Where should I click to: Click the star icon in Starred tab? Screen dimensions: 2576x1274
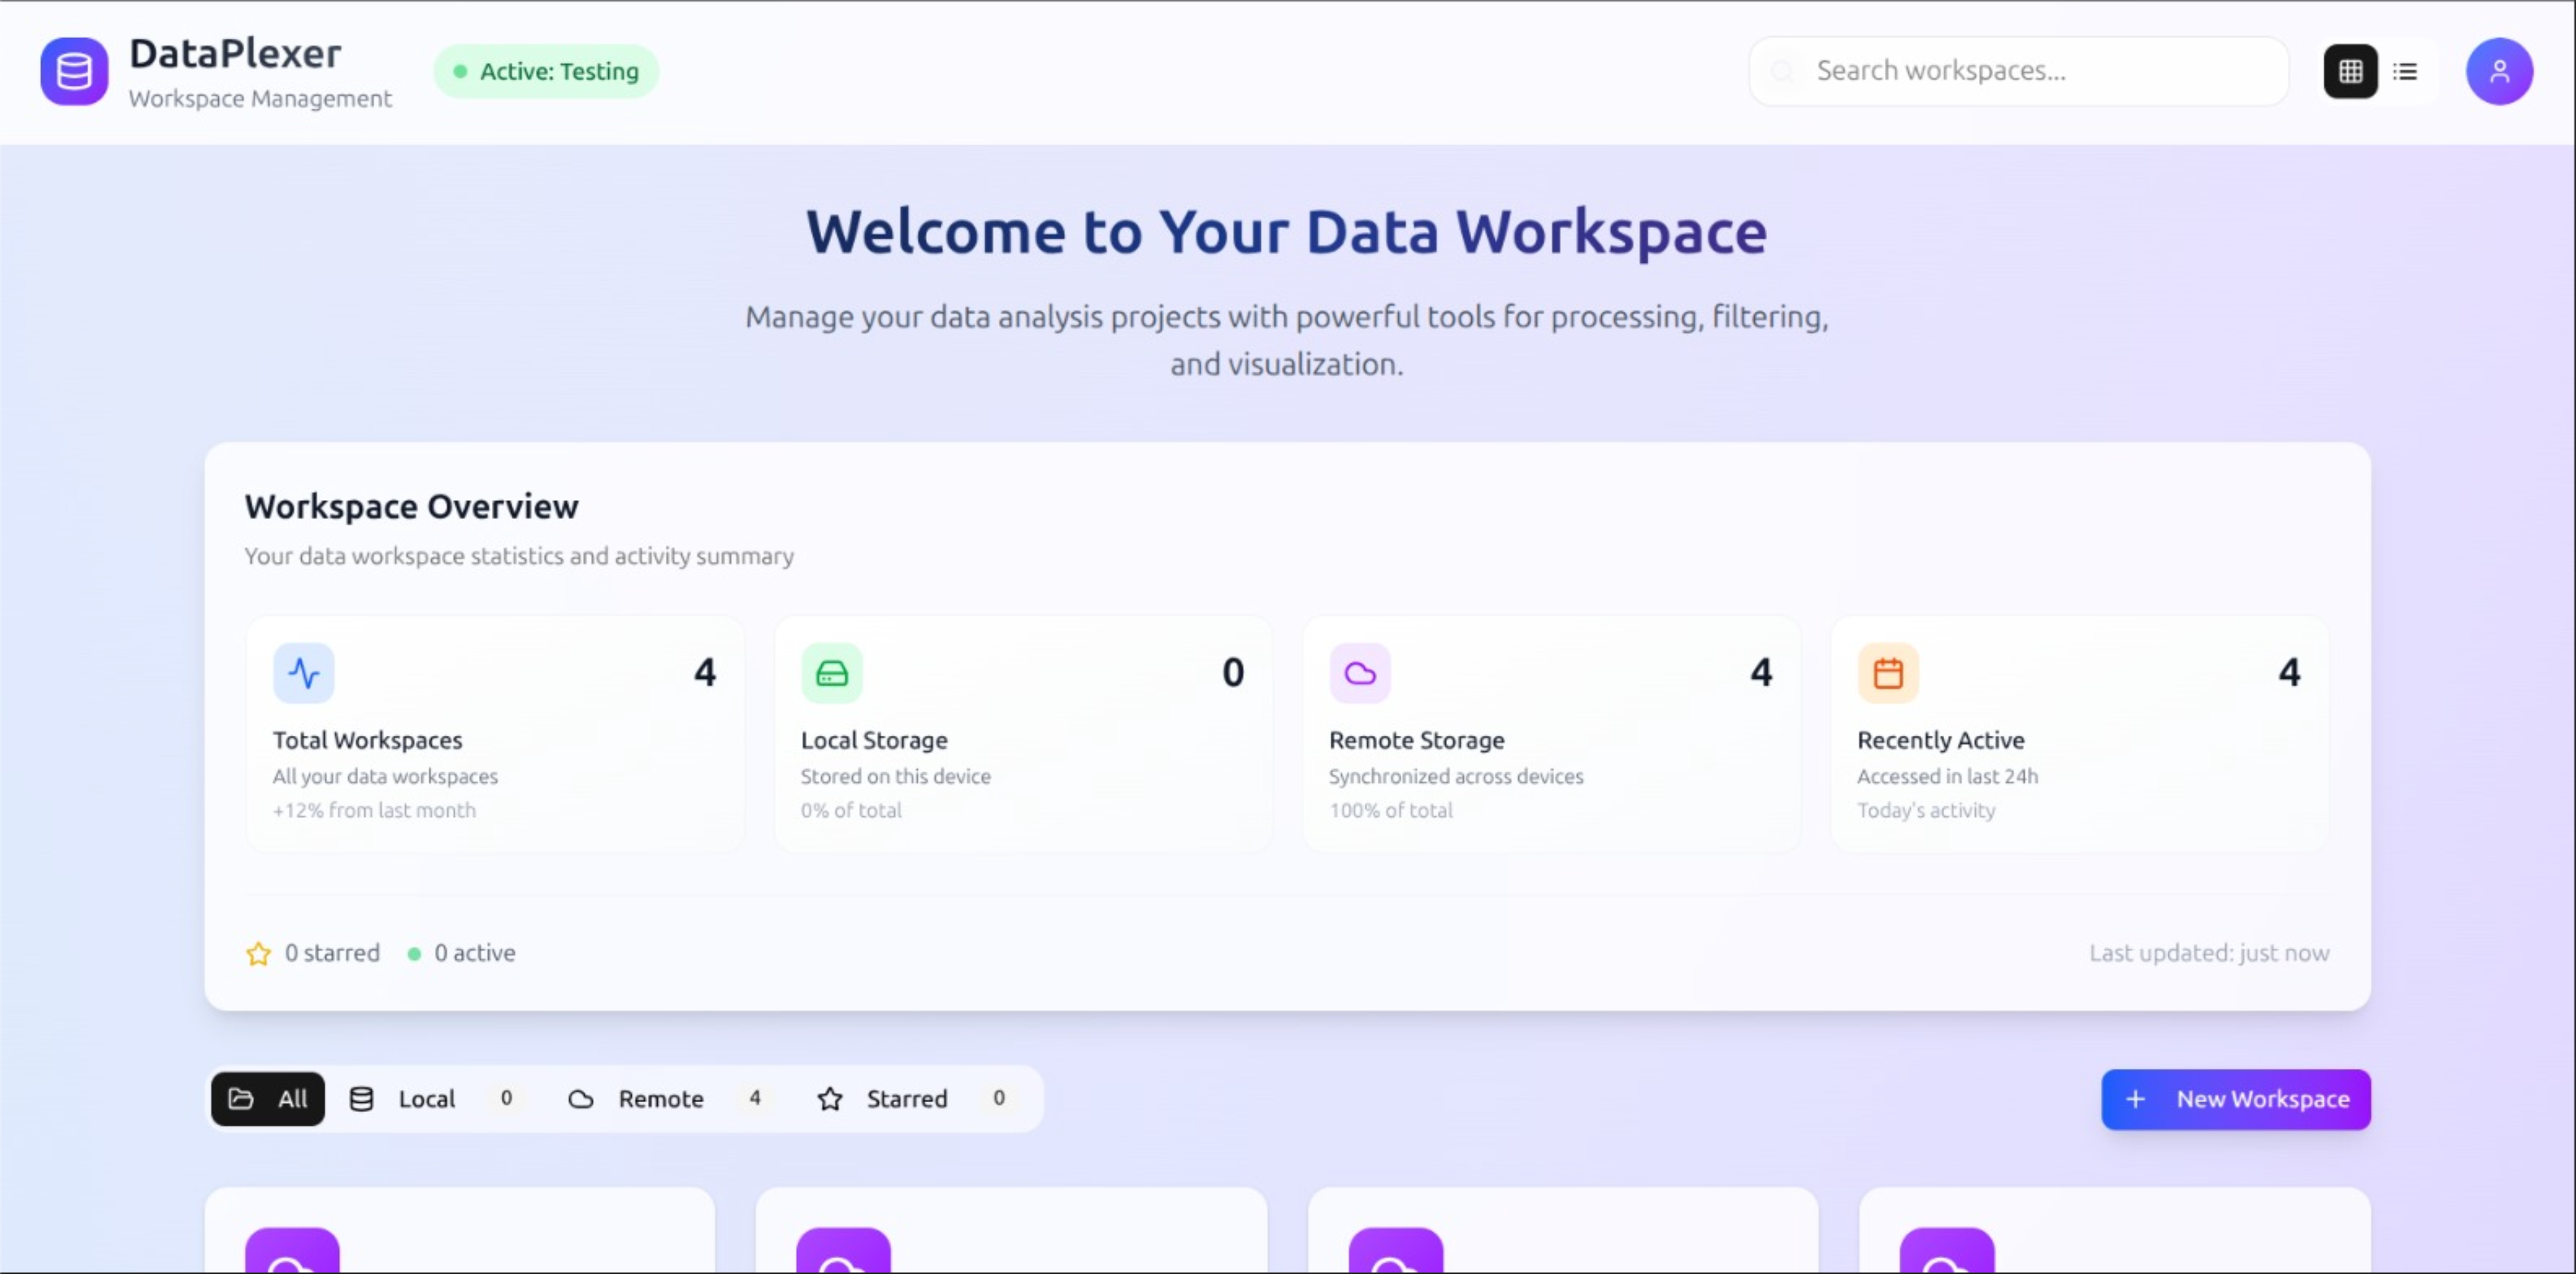[829, 1099]
